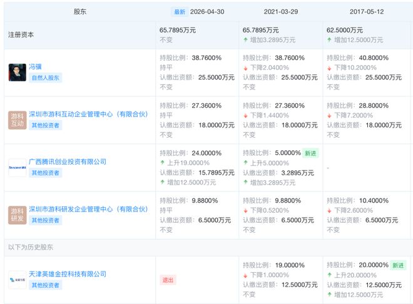413x304 pixels.
Task: Open 天津英雄金控科技有限公司 link
Action: 68,274
